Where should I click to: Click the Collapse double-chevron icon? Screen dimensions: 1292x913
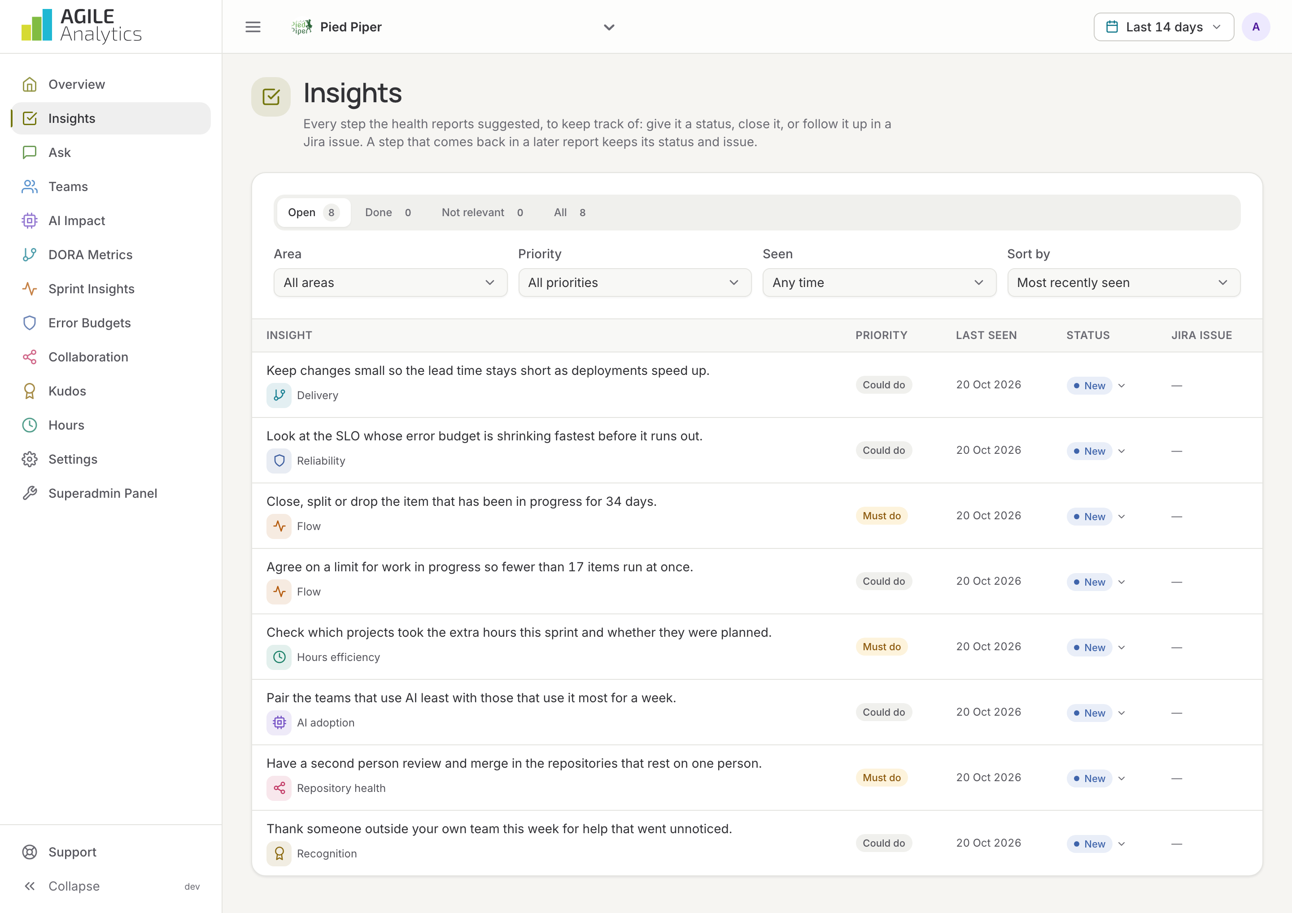pos(30,886)
